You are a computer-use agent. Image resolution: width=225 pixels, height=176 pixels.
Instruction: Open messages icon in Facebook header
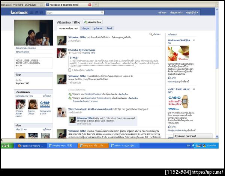pyautogui.click(x=36, y=12)
